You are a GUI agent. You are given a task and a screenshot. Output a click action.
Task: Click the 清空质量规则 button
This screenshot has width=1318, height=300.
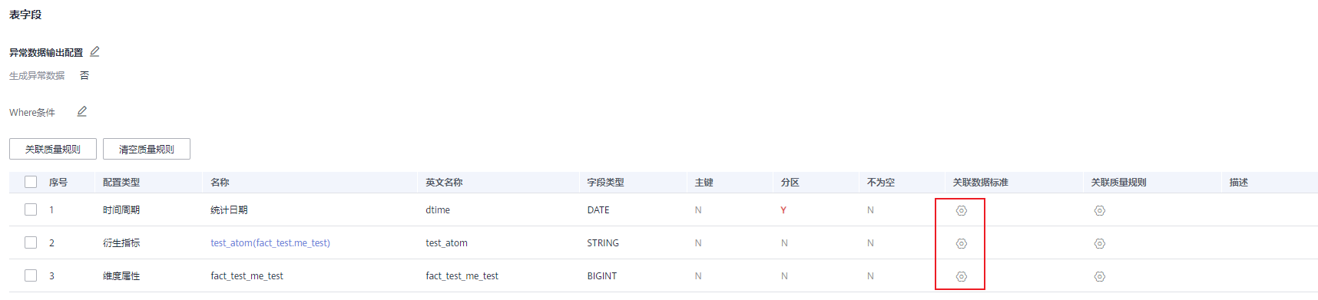(147, 149)
